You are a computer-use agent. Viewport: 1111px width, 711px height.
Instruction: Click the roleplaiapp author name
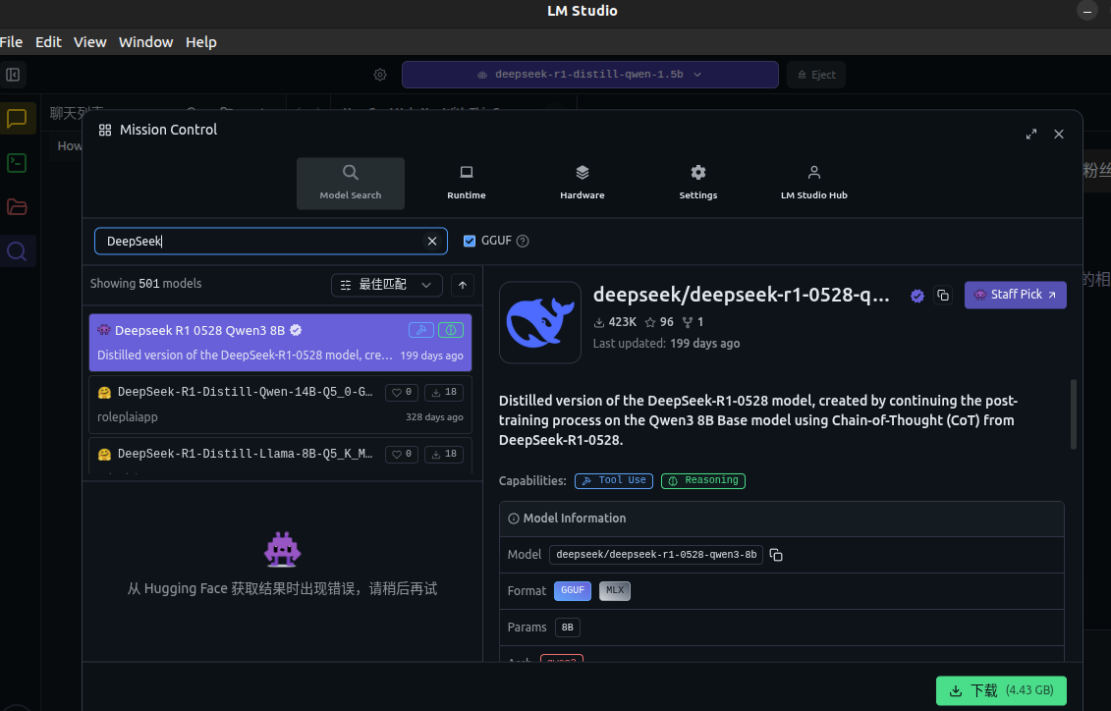[x=128, y=417]
